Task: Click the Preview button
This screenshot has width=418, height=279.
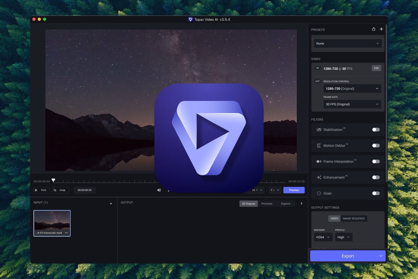Action: click(294, 190)
